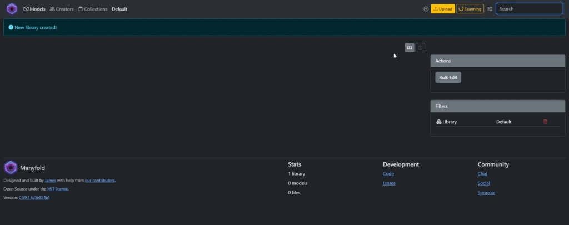Click the Bulk Edit button

pyautogui.click(x=448, y=77)
